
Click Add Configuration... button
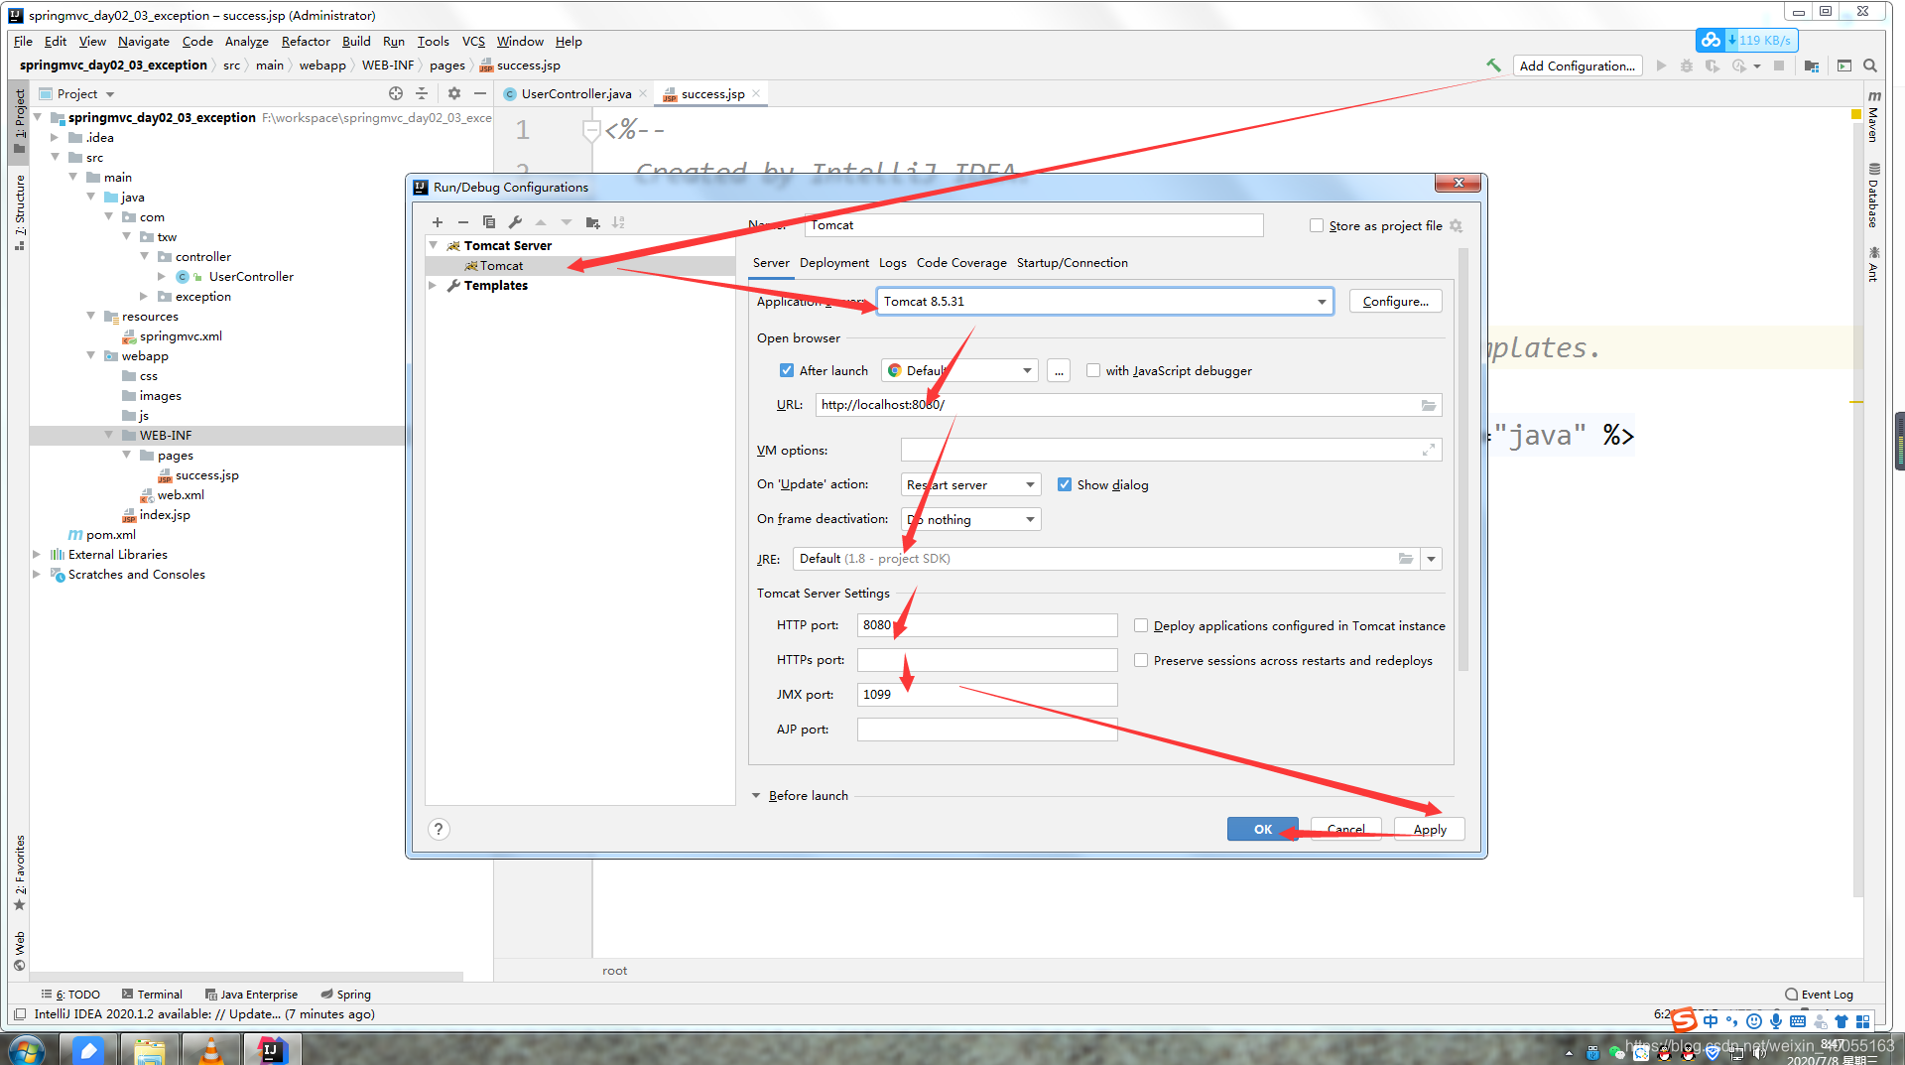[1578, 67]
